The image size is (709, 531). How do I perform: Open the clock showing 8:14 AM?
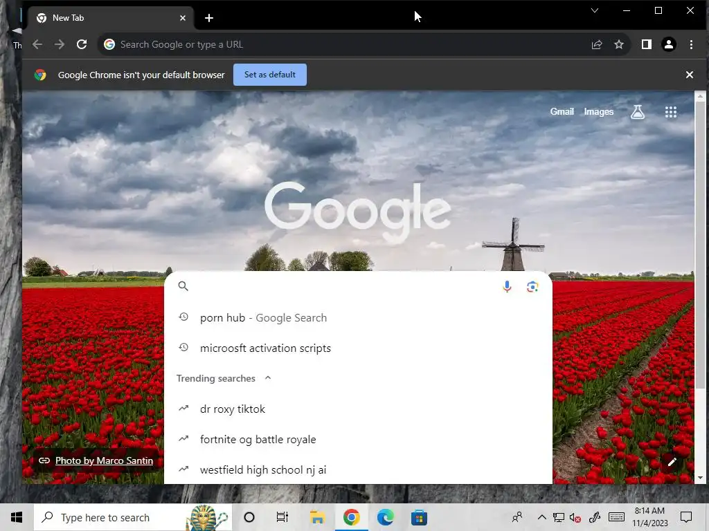[x=649, y=517]
